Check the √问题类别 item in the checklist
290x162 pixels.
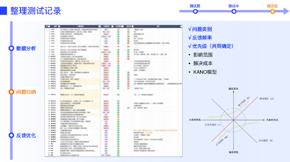pyautogui.click(x=200, y=29)
